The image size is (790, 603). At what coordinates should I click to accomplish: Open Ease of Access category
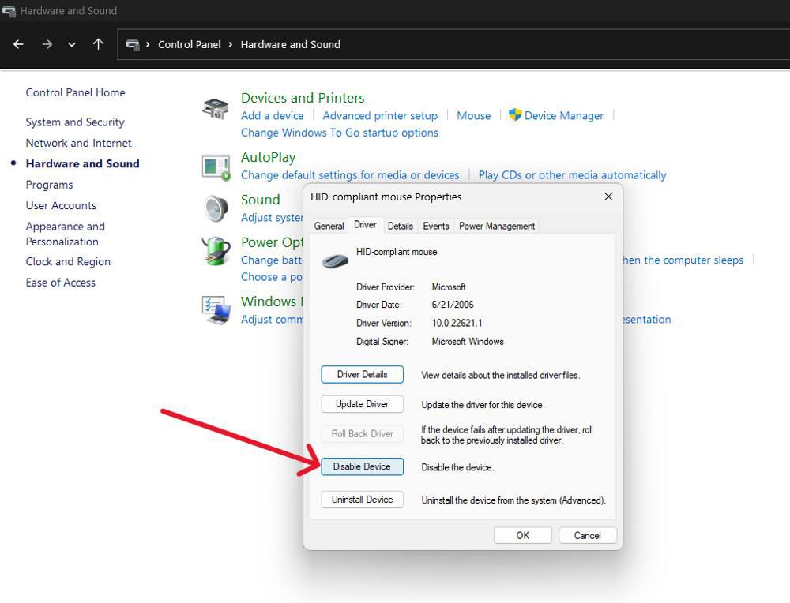pos(61,283)
